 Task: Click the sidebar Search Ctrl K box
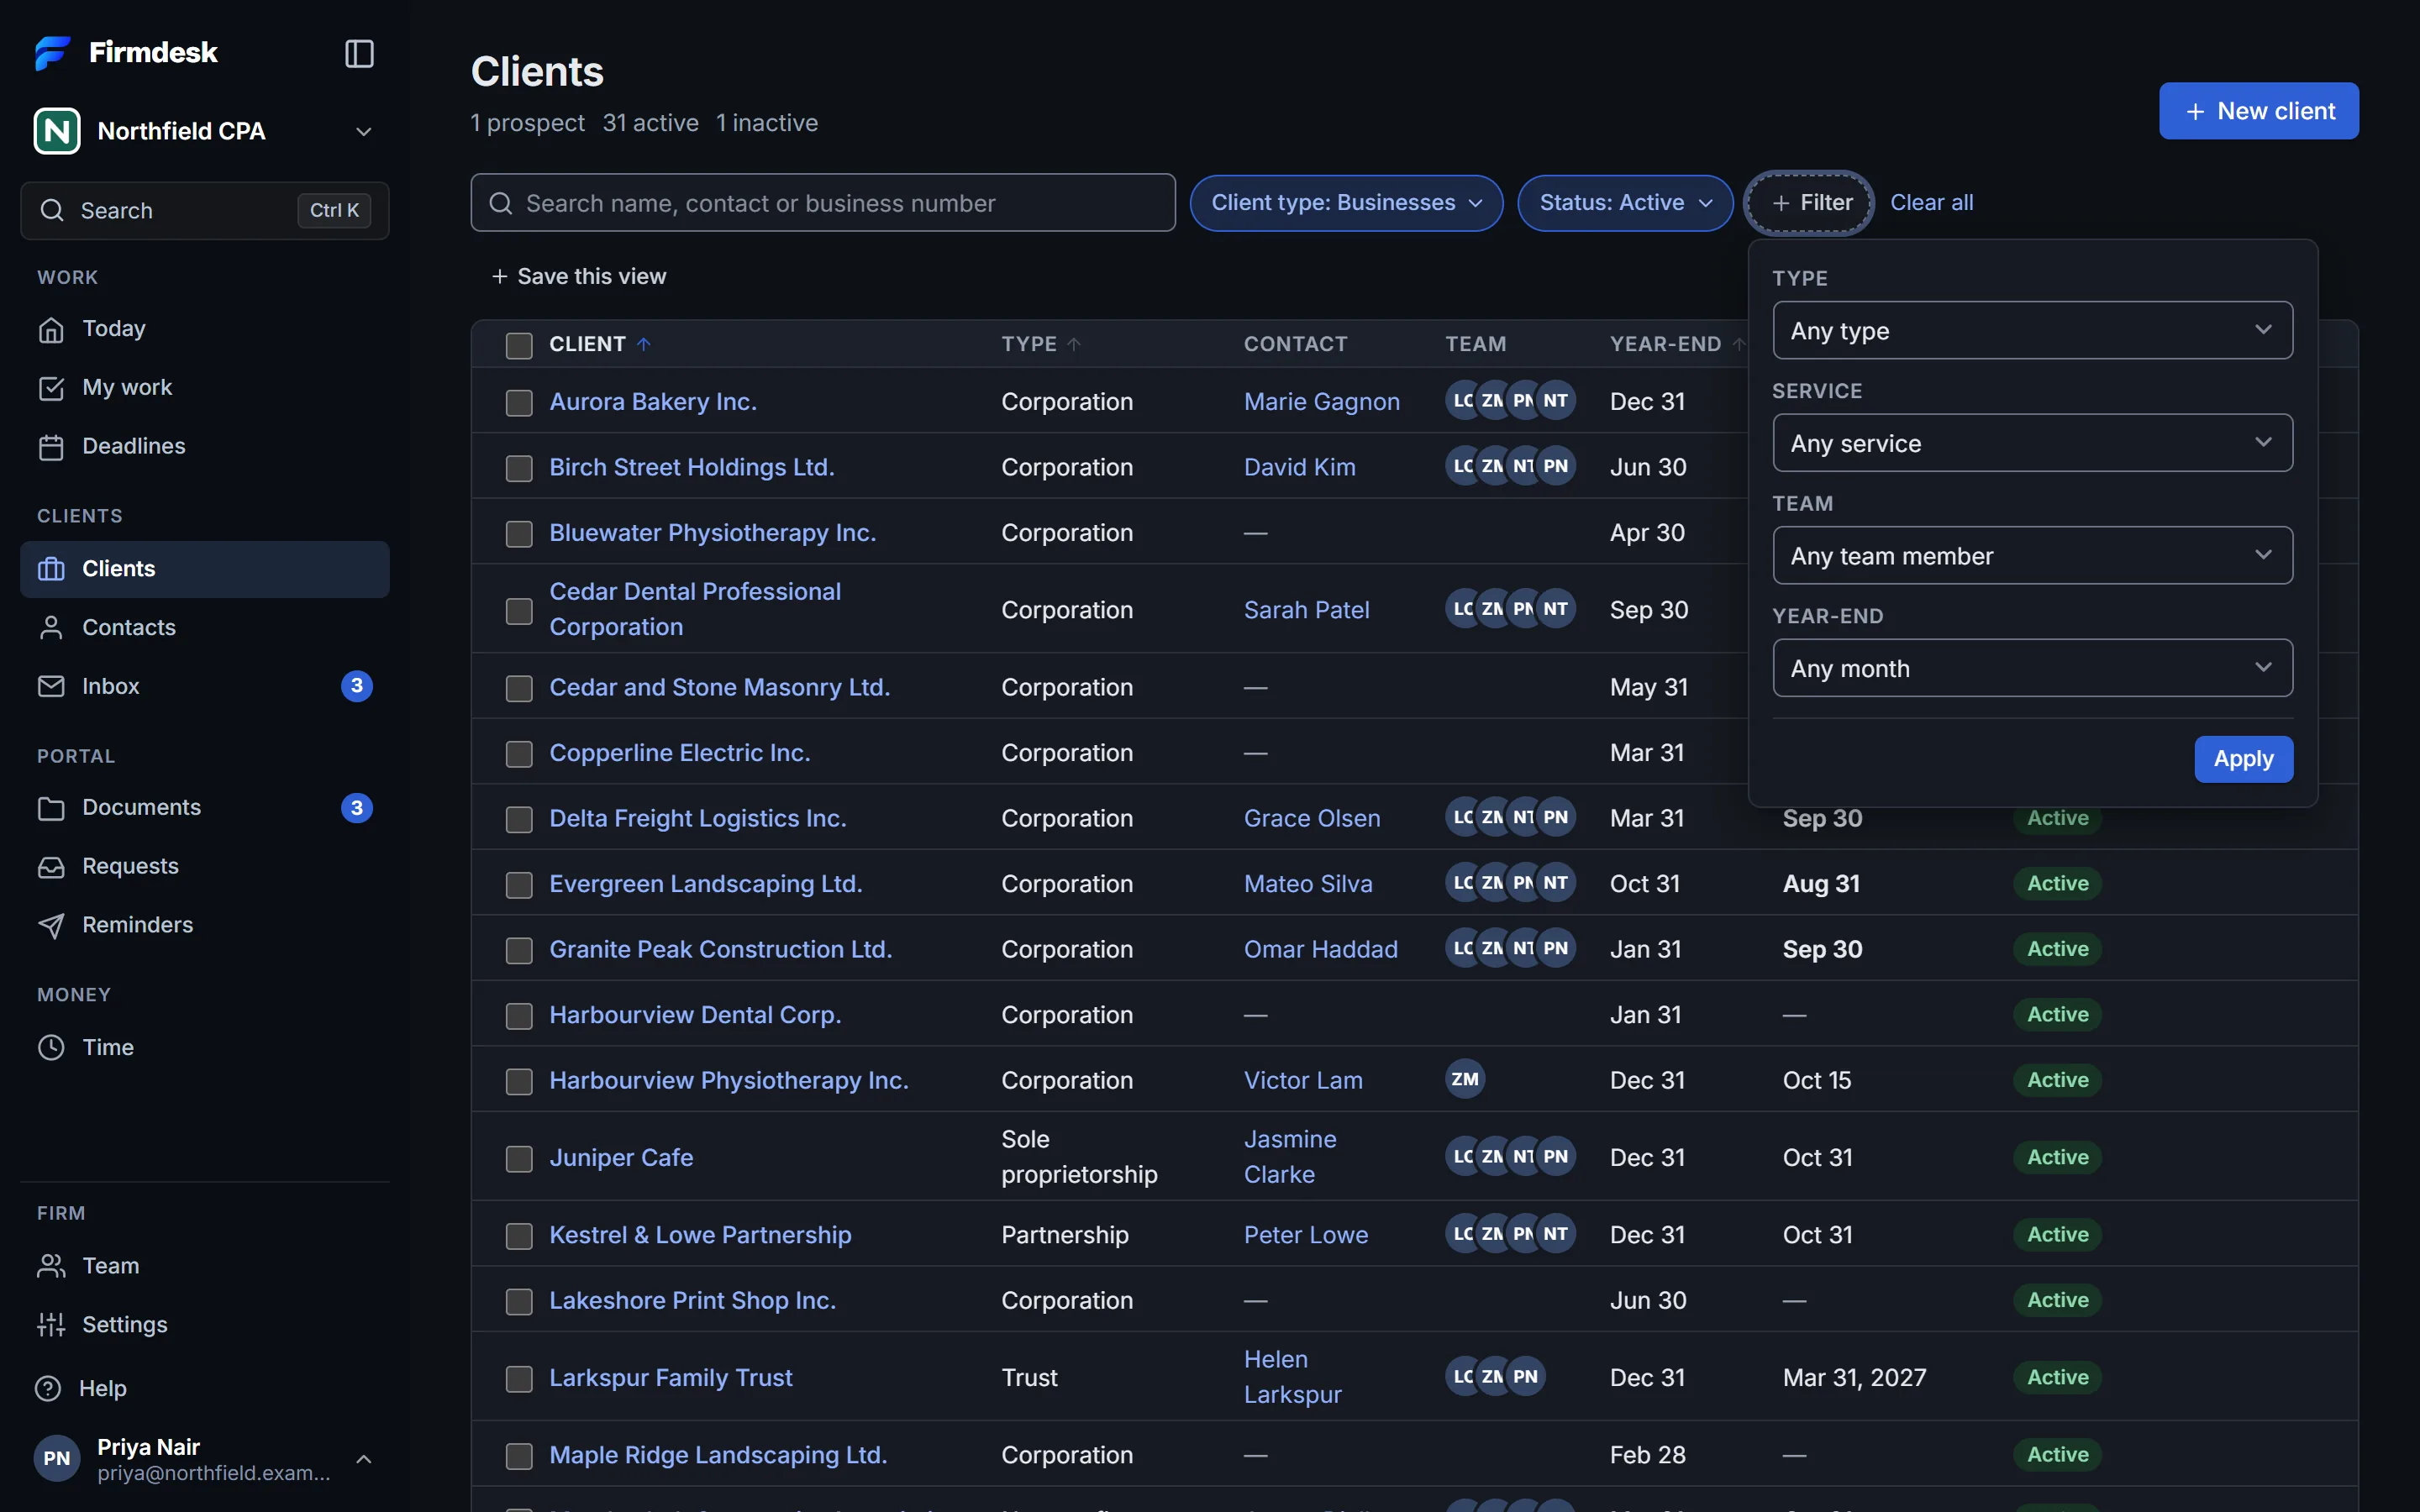click(x=205, y=210)
